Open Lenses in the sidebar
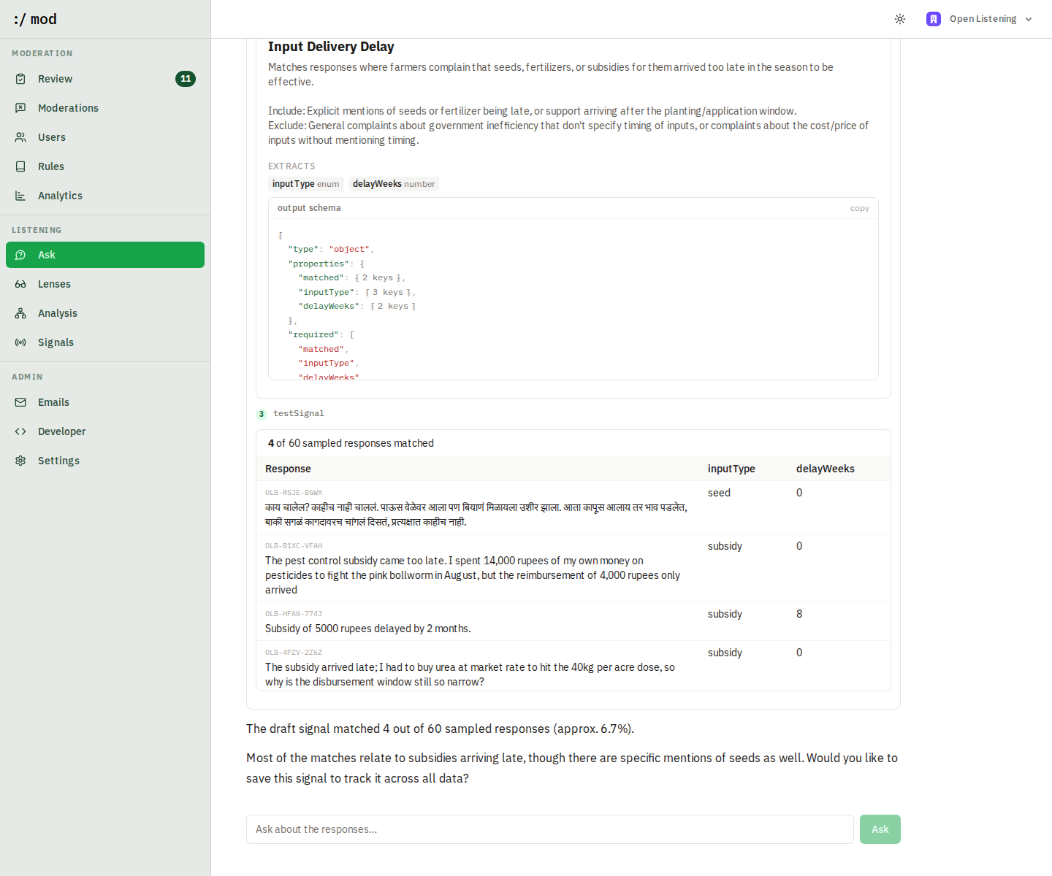The image size is (1052, 876). point(105,284)
